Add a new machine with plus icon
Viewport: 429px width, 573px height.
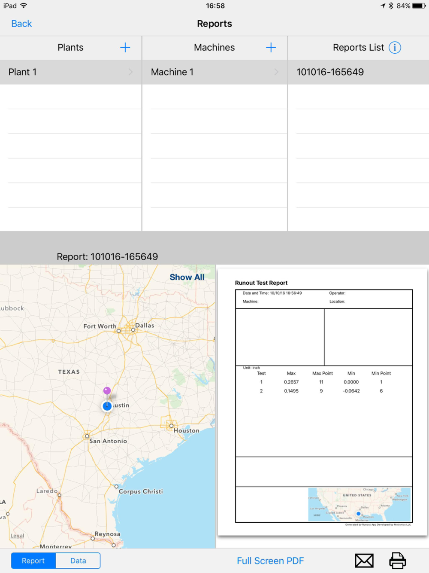[x=271, y=47]
